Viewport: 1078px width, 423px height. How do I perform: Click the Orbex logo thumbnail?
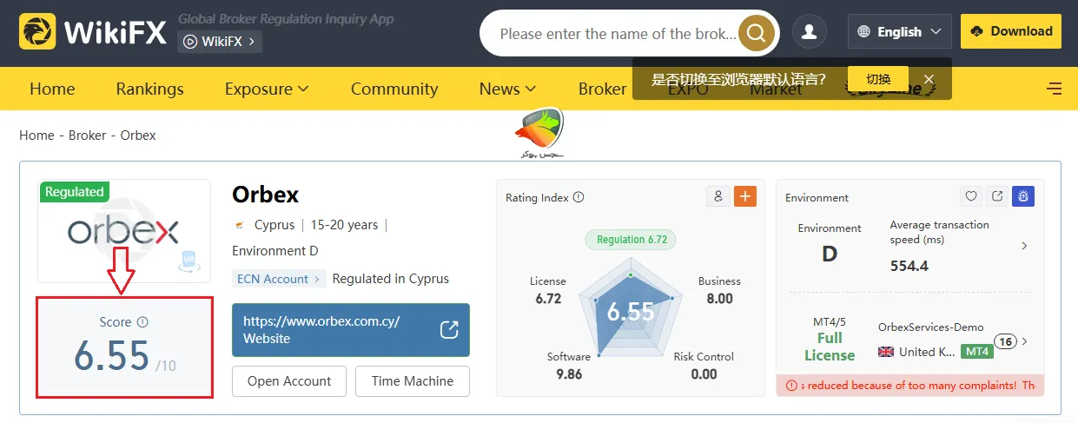124,231
